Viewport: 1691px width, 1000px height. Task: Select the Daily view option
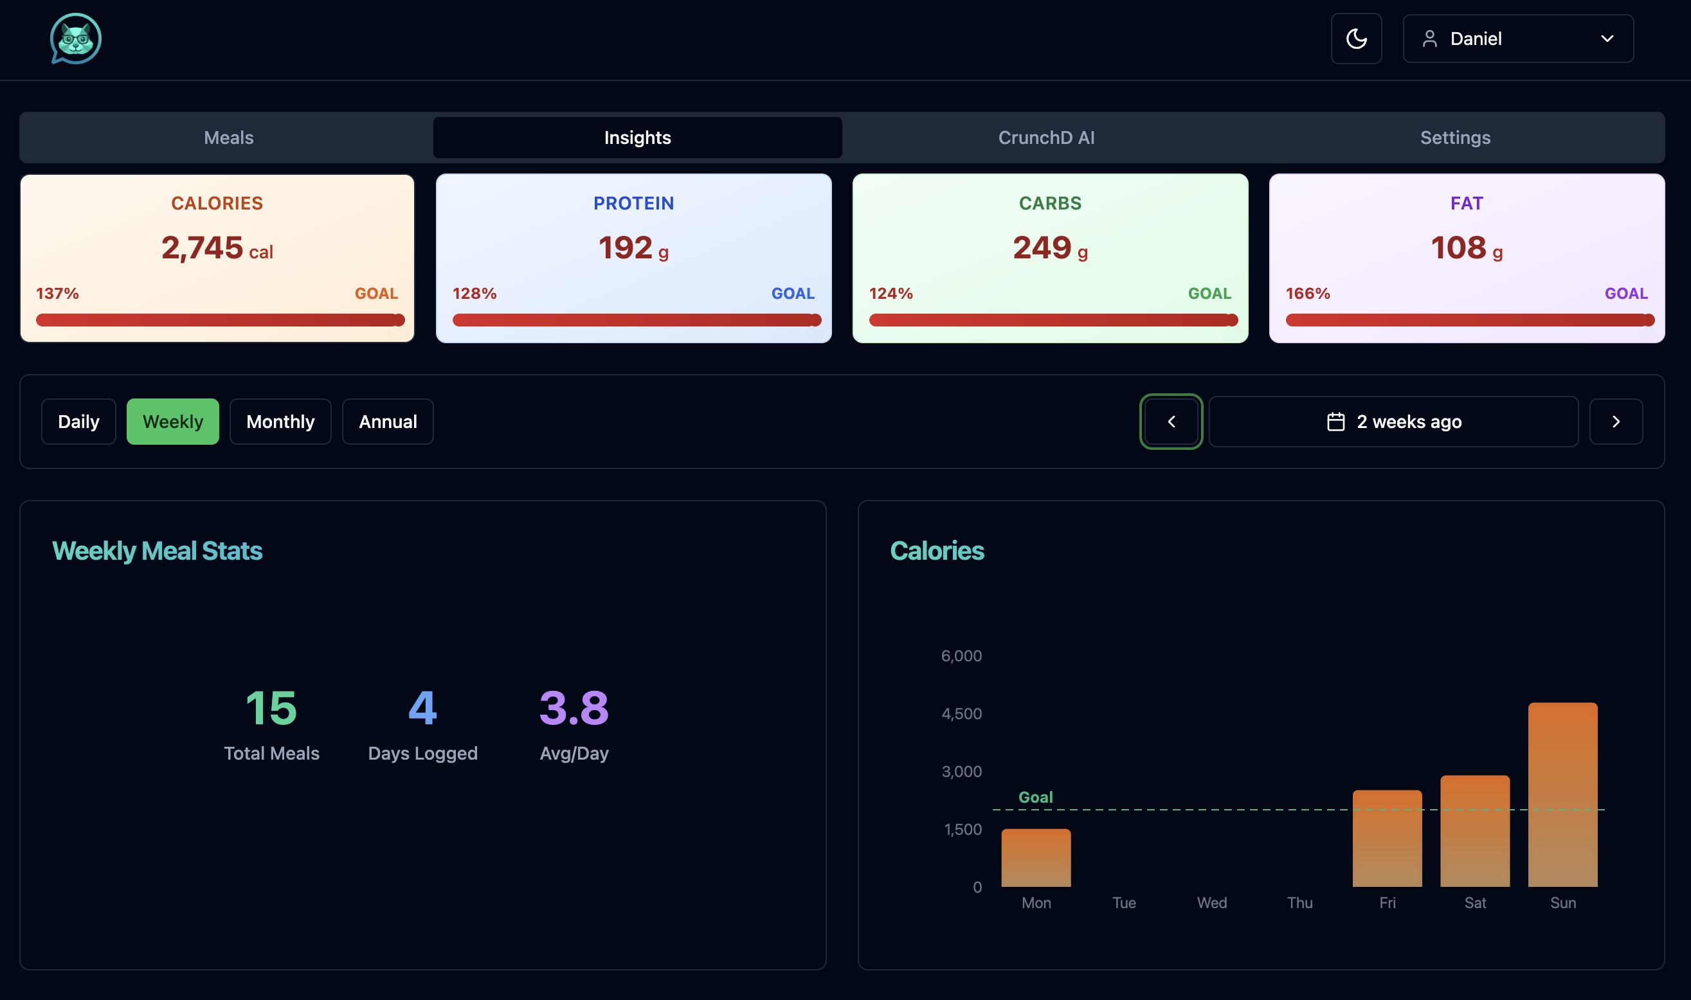pos(78,421)
